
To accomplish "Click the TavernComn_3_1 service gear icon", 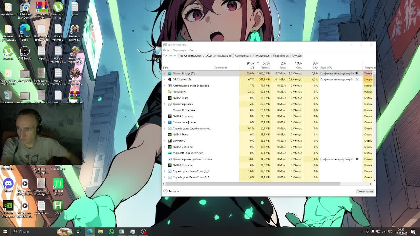I will tap(170, 171).
